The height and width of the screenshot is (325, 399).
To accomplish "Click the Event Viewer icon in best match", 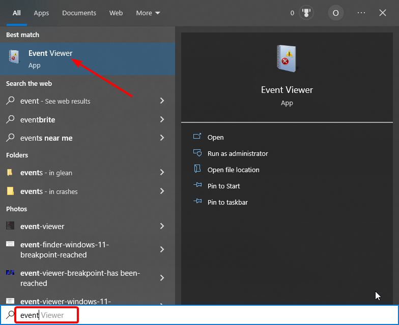I will pos(14,56).
